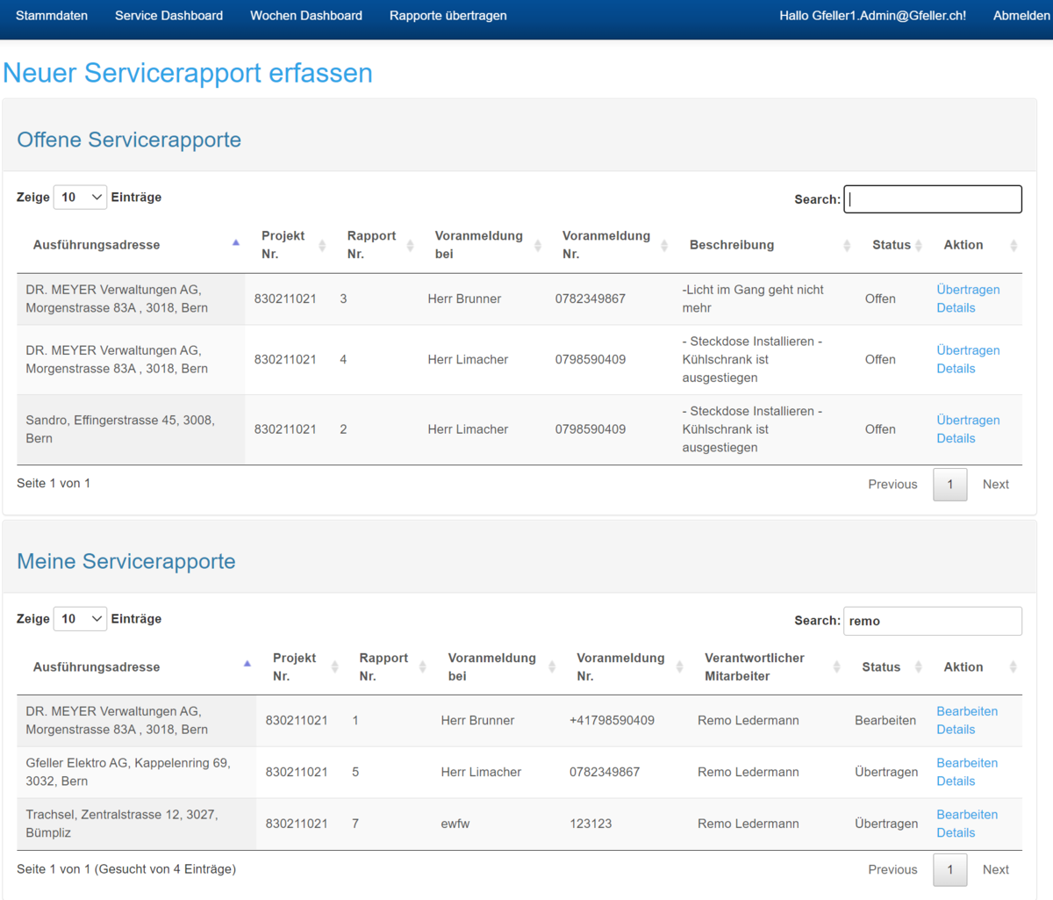Open Details for Sandro Effingerstrasse report

tap(956, 438)
